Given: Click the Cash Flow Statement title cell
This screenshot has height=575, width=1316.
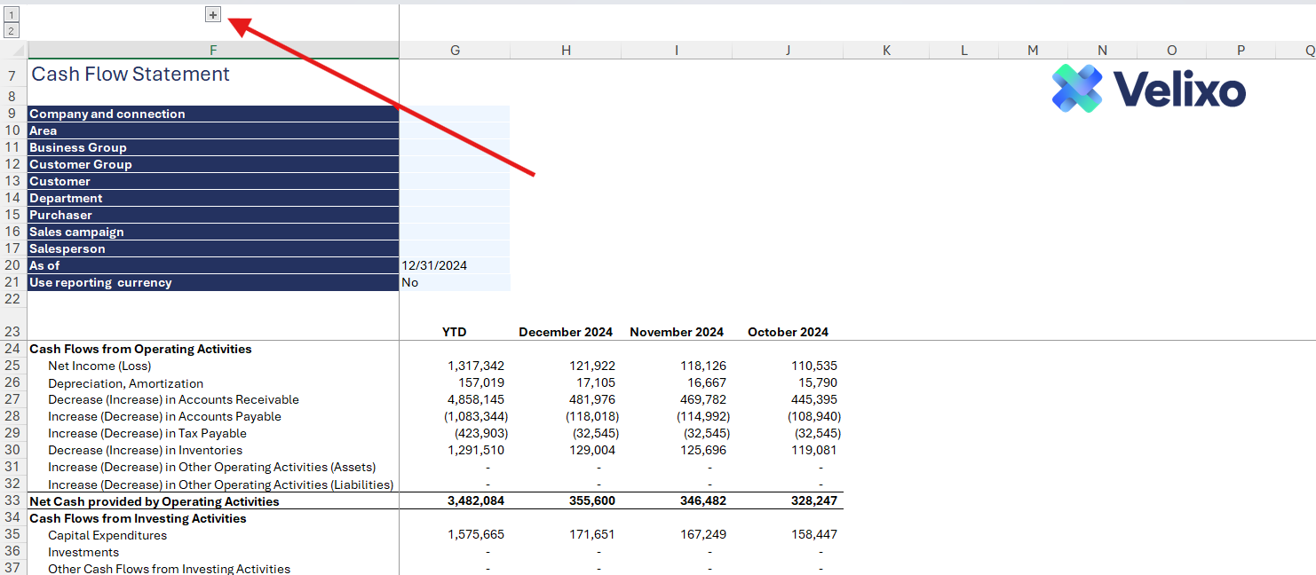Looking at the screenshot, I should coord(131,75).
